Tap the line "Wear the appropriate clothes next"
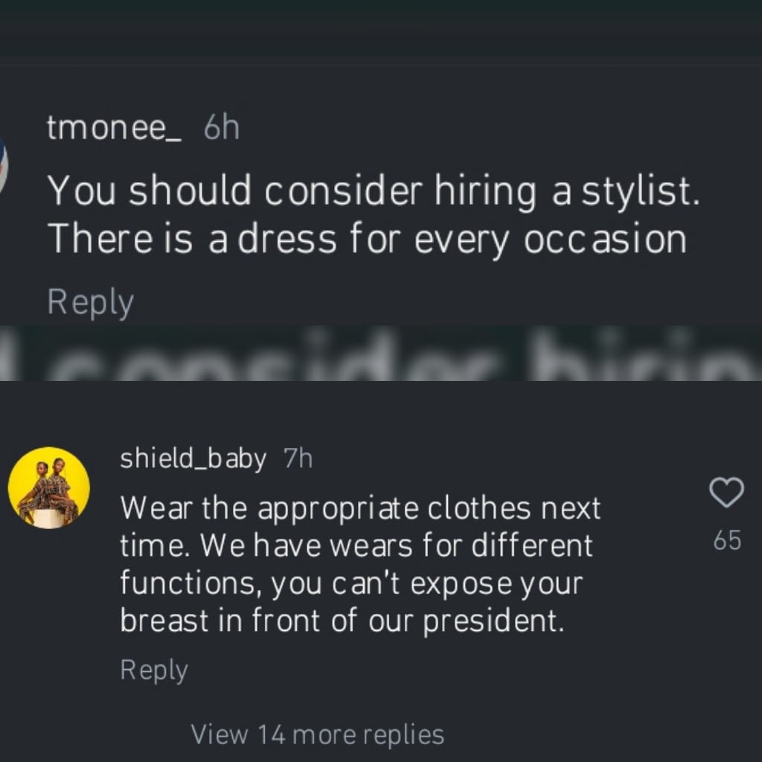The image size is (762, 762). coord(360,509)
